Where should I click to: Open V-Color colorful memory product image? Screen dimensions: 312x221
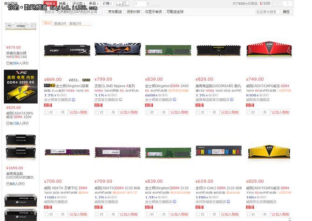pyautogui.click(x=218, y=151)
